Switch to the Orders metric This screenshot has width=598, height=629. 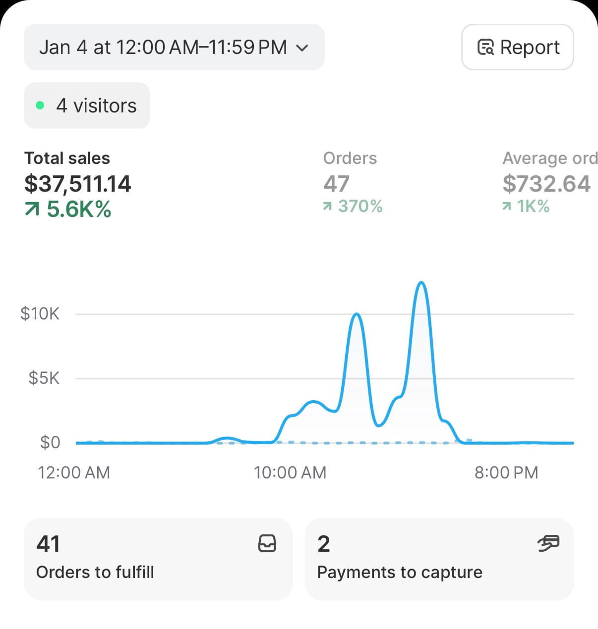tap(350, 158)
